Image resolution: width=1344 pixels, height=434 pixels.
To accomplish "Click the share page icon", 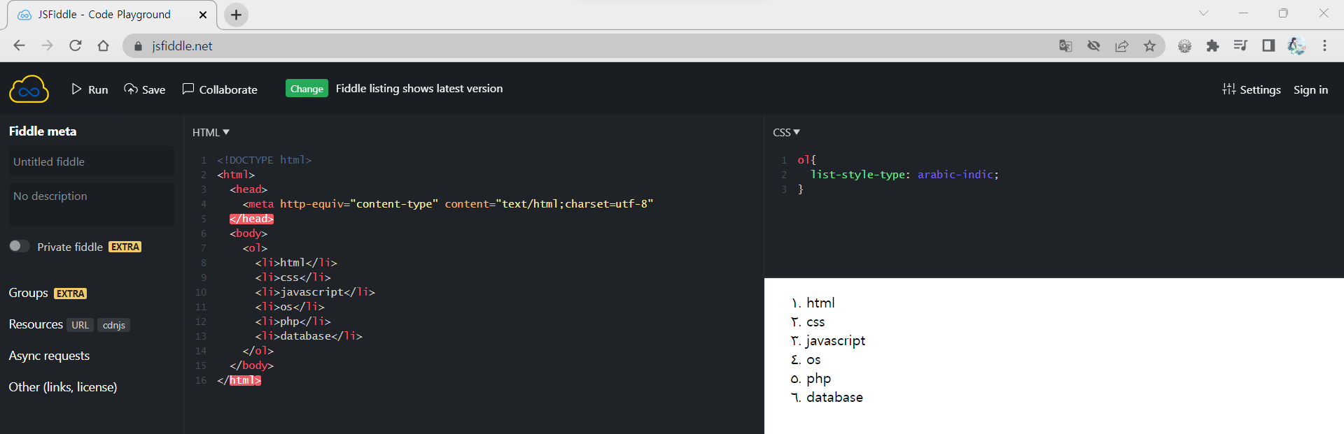I will (x=1121, y=46).
